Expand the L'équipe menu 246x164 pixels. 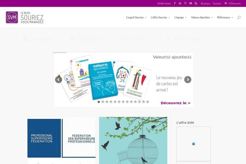(180, 17)
